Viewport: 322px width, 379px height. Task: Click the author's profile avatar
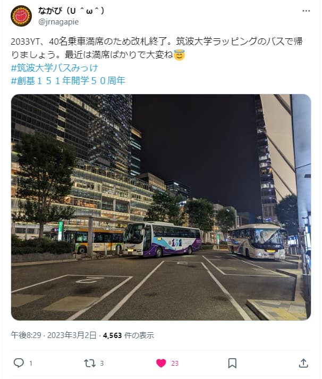21,16
